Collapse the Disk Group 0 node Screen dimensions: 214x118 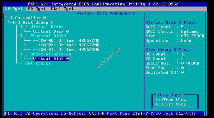[x=17, y=22]
